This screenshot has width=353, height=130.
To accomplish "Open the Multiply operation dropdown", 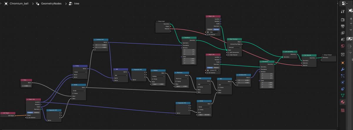I will (158, 76).
